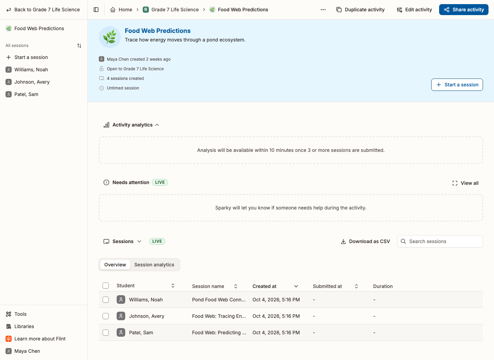Click the LIVE badge next to Needs attention
This screenshot has height=360, width=494.
(160, 182)
